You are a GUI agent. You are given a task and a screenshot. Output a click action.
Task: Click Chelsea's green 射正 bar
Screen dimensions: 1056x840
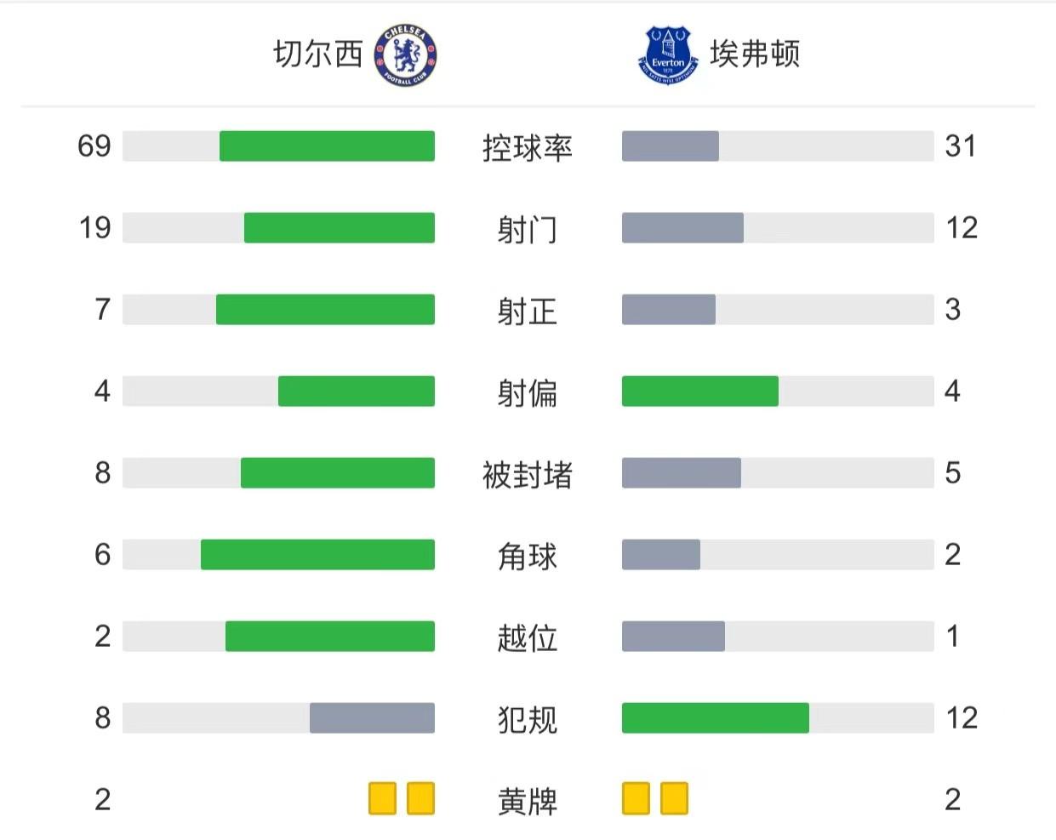pos(325,310)
